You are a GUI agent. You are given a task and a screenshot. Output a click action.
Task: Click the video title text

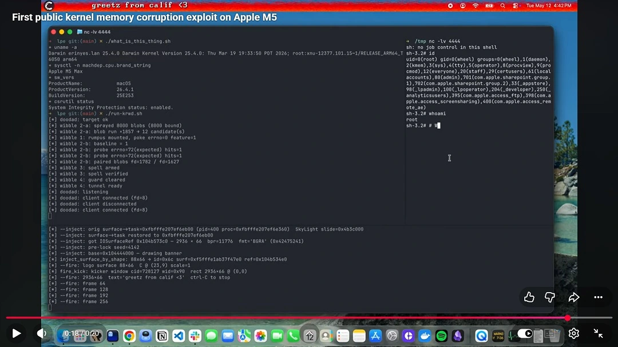click(x=144, y=17)
